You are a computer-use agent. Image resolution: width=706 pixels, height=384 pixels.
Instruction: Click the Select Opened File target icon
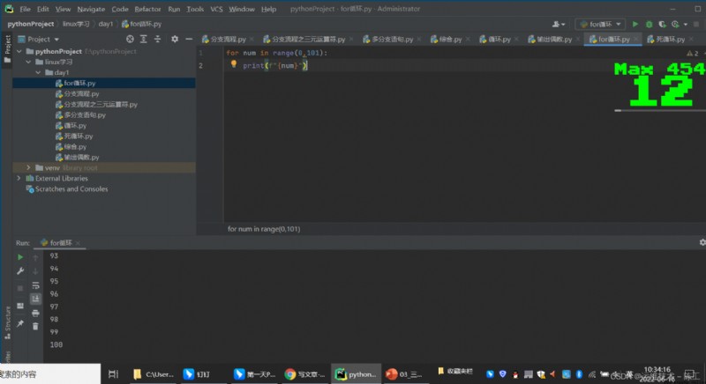pyautogui.click(x=130, y=39)
